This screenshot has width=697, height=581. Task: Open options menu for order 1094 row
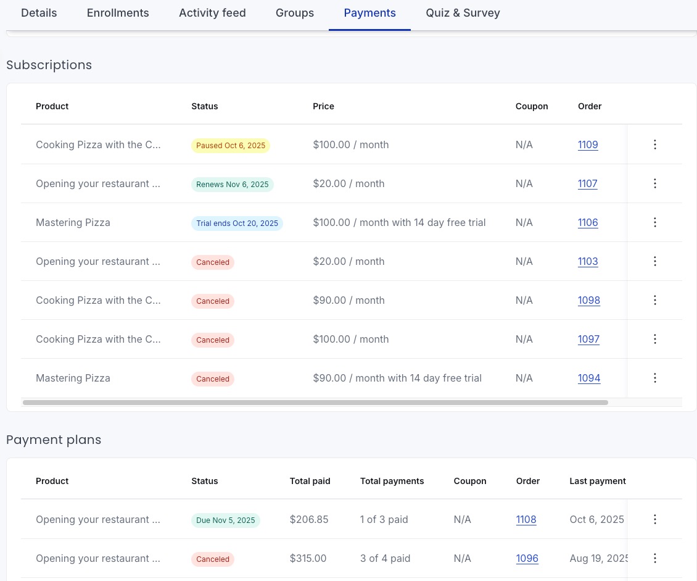pyautogui.click(x=655, y=378)
